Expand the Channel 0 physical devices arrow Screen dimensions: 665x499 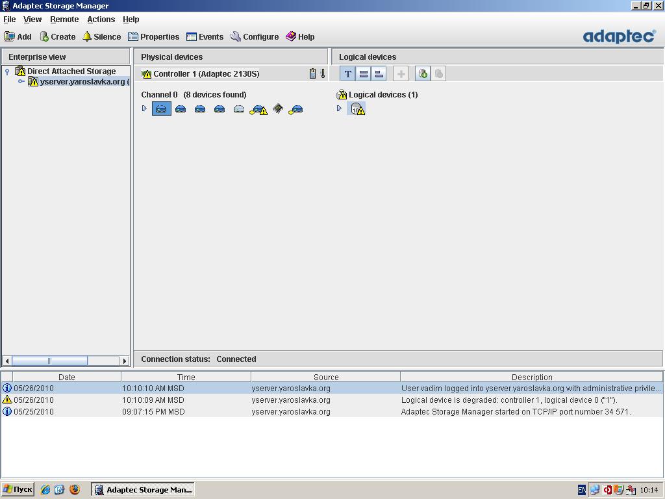pos(145,109)
